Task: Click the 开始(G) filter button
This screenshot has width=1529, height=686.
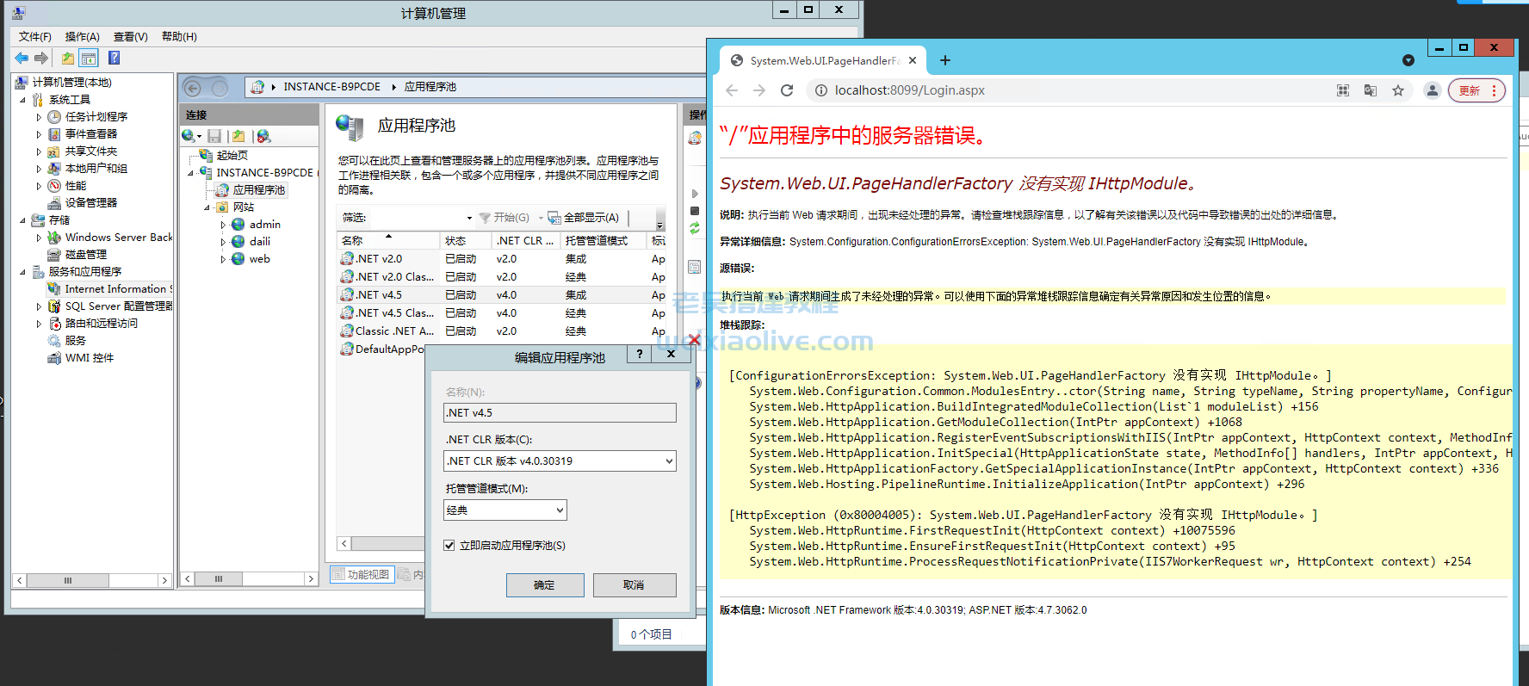Action: [505, 218]
